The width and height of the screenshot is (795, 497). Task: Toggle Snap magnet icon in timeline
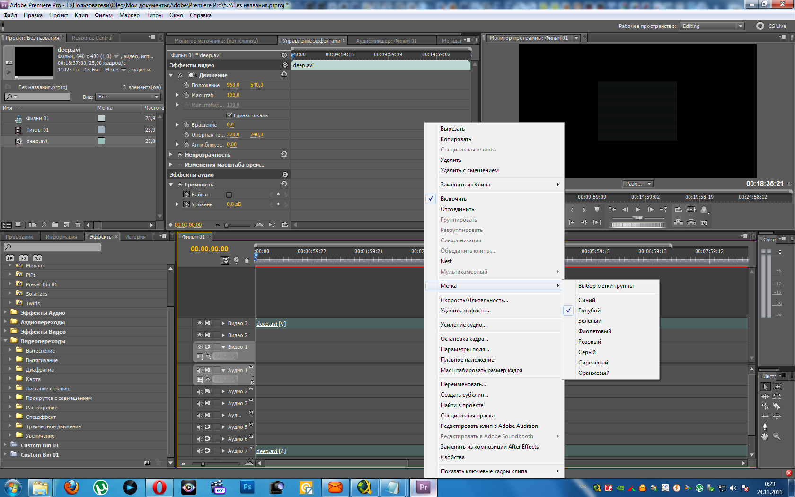coord(225,260)
